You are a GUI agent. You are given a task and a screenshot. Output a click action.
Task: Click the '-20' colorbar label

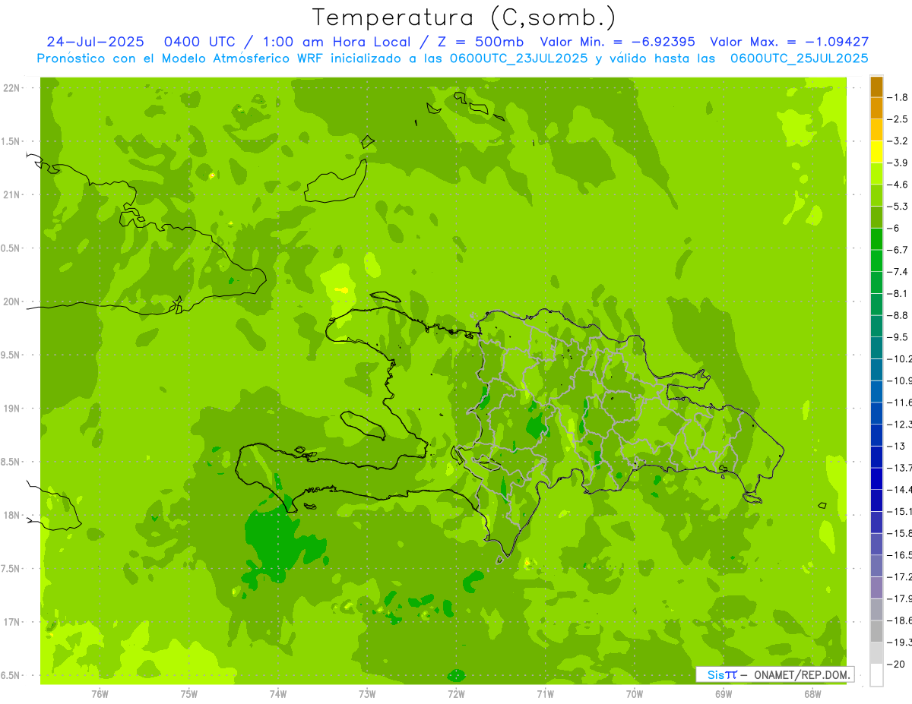tap(895, 665)
